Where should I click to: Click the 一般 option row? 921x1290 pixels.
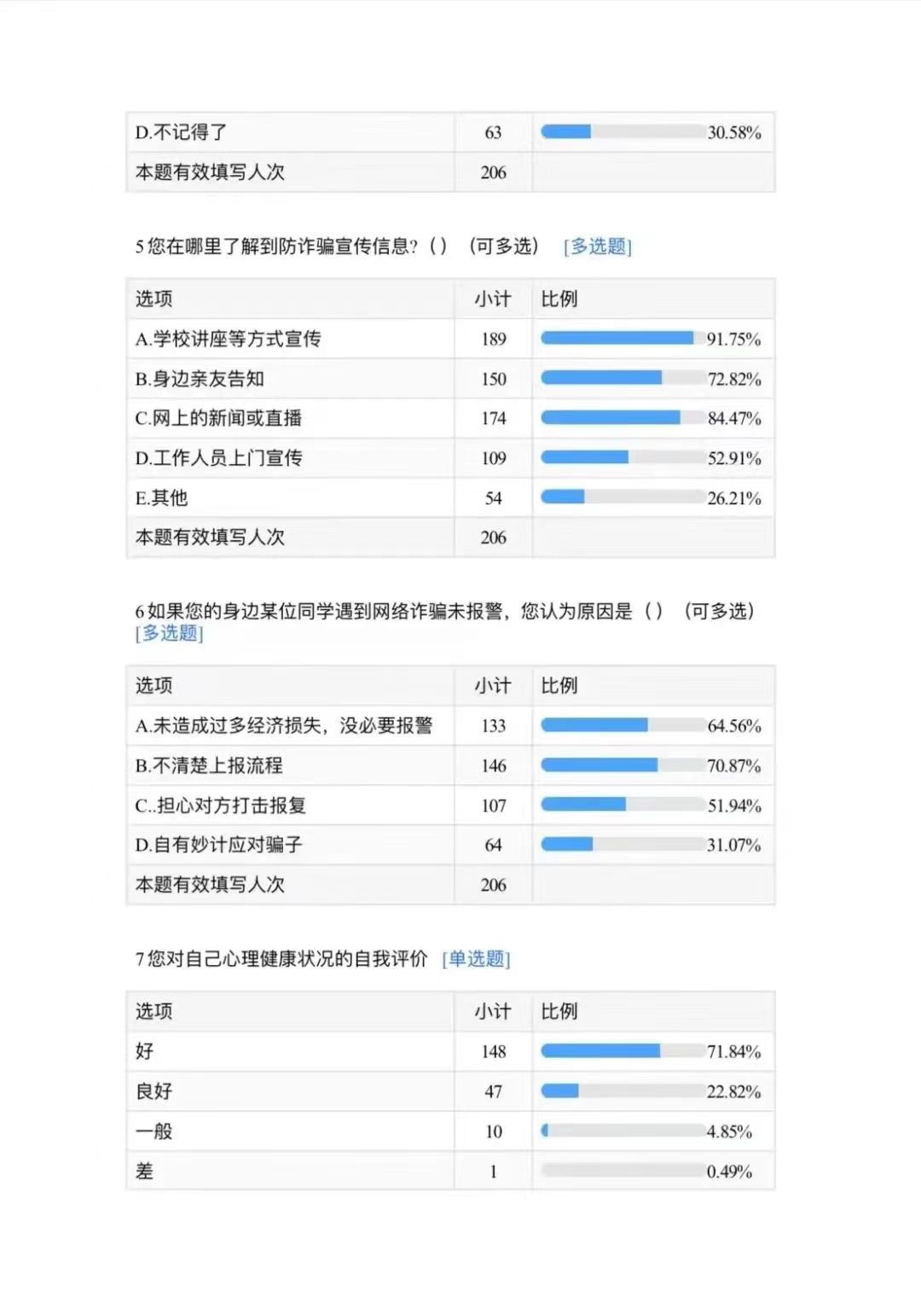point(450,1130)
